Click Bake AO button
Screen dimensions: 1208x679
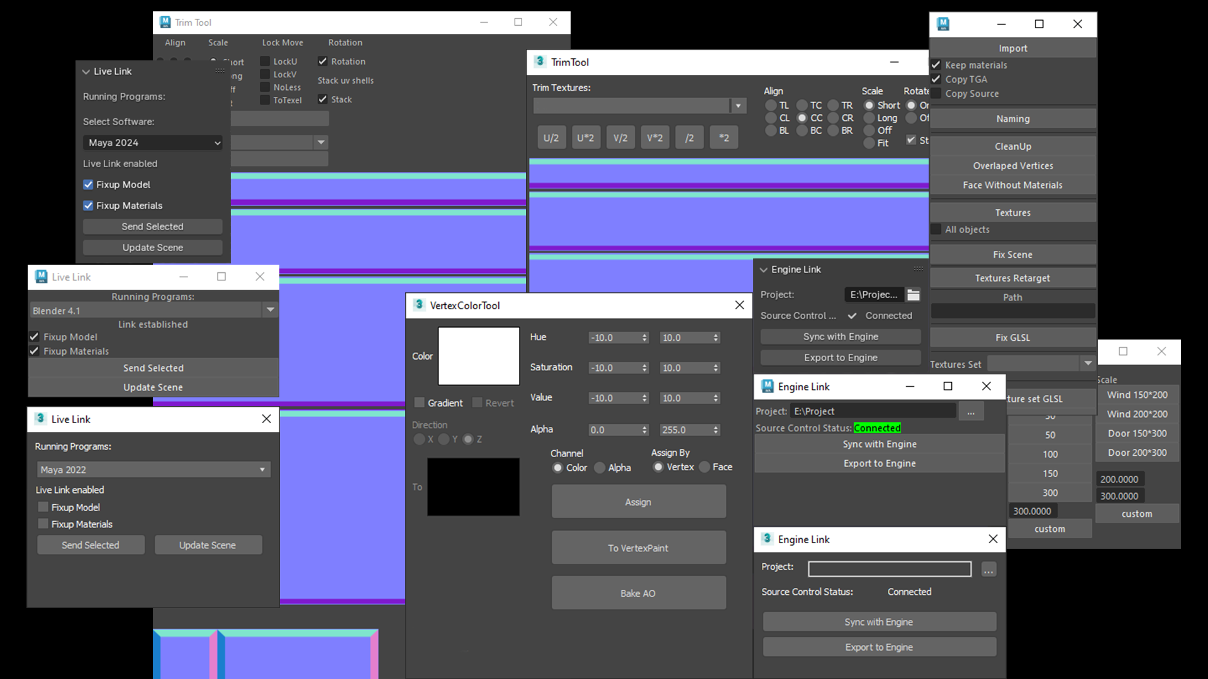[639, 593]
